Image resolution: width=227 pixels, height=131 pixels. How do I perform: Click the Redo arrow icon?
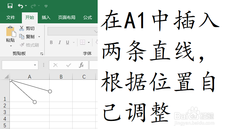click(x=33, y=6)
